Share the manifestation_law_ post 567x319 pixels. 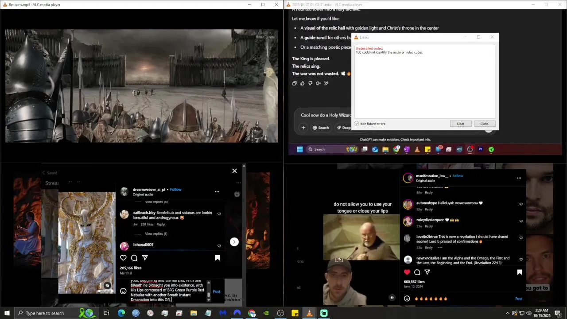tap(427, 272)
